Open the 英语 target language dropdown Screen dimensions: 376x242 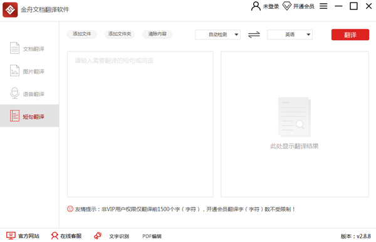click(x=290, y=35)
